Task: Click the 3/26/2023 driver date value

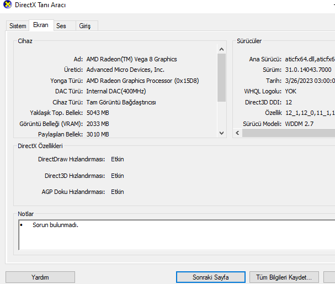Action: pyautogui.click(x=310, y=81)
